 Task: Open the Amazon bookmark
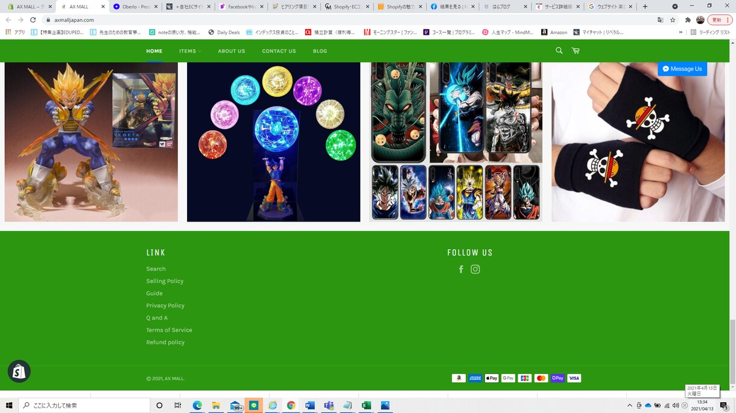(x=554, y=32)
